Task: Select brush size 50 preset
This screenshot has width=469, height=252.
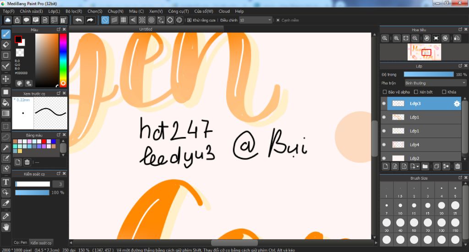Action: click(x=414, y=225)
